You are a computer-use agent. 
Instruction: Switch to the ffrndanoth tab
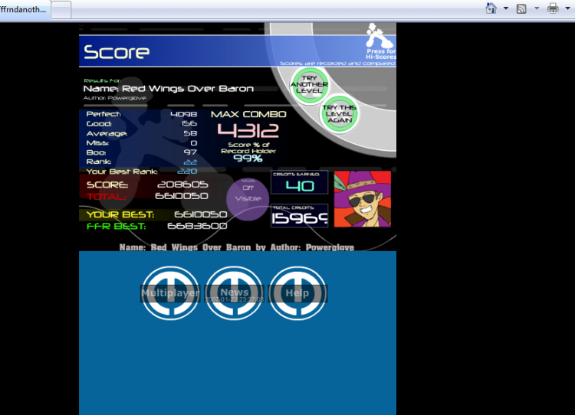pyautogui.click(x=25, y=9)
